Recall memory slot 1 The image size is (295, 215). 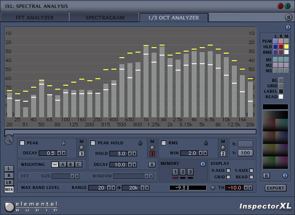coord(175,172)
